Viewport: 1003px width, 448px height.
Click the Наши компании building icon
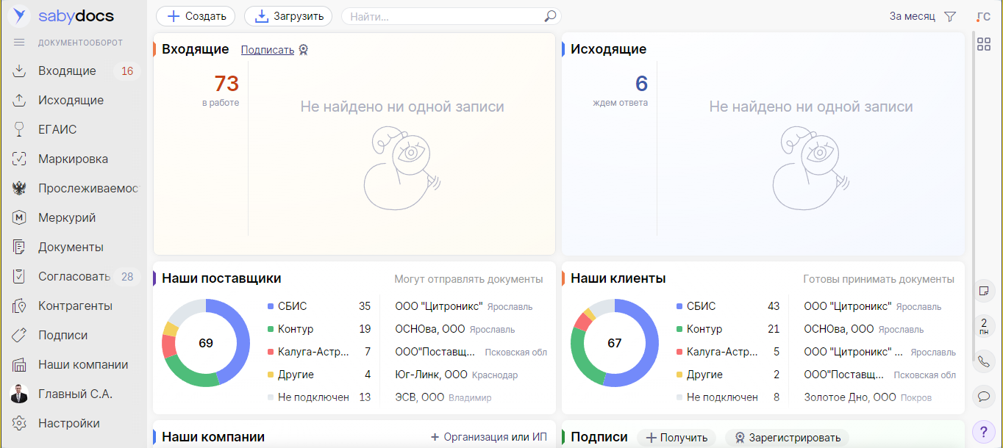[x=20, y=365]
